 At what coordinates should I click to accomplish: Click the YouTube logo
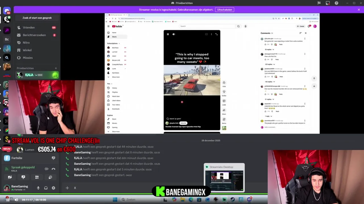pos(117,26)
